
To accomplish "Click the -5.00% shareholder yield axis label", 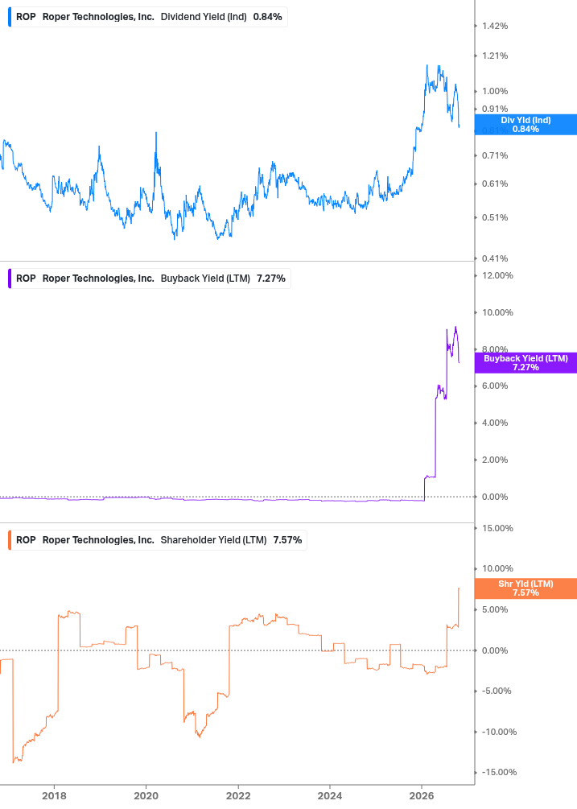I will coord(497,691).
